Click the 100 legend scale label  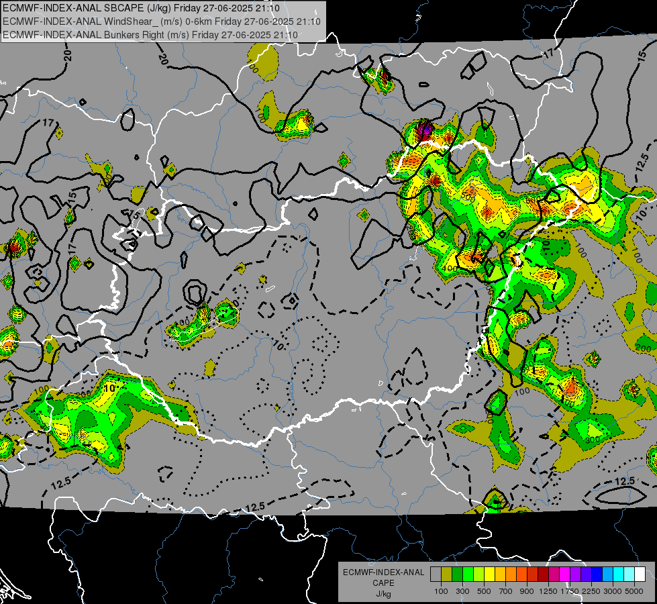[441, 591]
